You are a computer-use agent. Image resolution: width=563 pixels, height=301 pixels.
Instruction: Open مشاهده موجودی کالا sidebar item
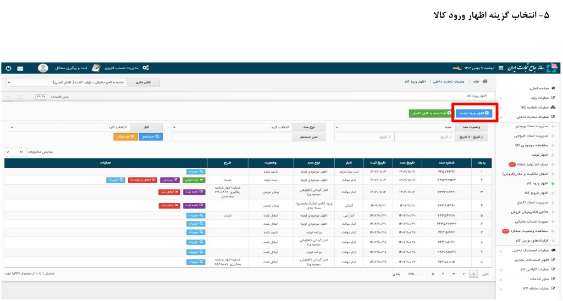coord(528,145)
